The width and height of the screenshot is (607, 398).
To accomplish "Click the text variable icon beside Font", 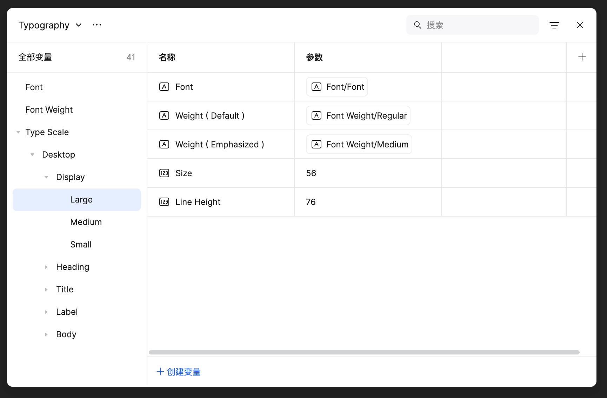I will pyautogui.click(x=164, y=87).
